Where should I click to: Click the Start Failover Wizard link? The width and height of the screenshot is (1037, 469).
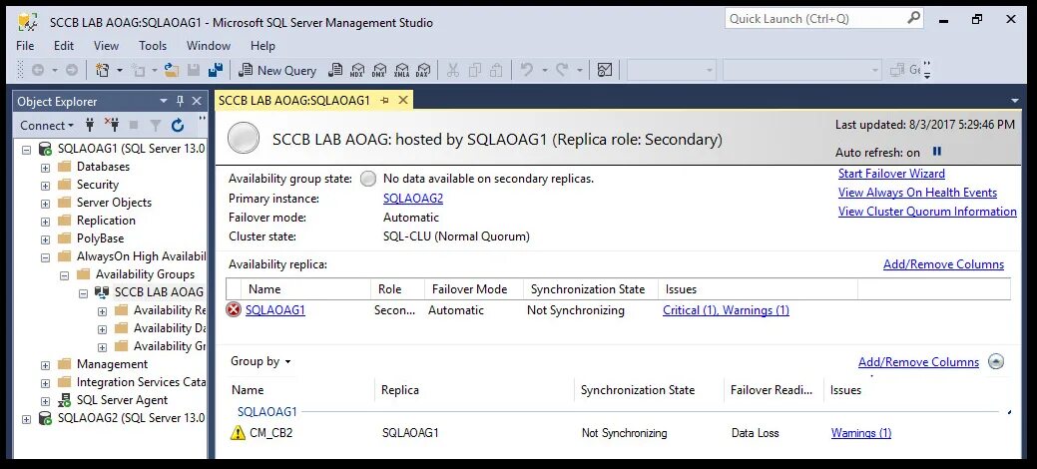point(891,174)
